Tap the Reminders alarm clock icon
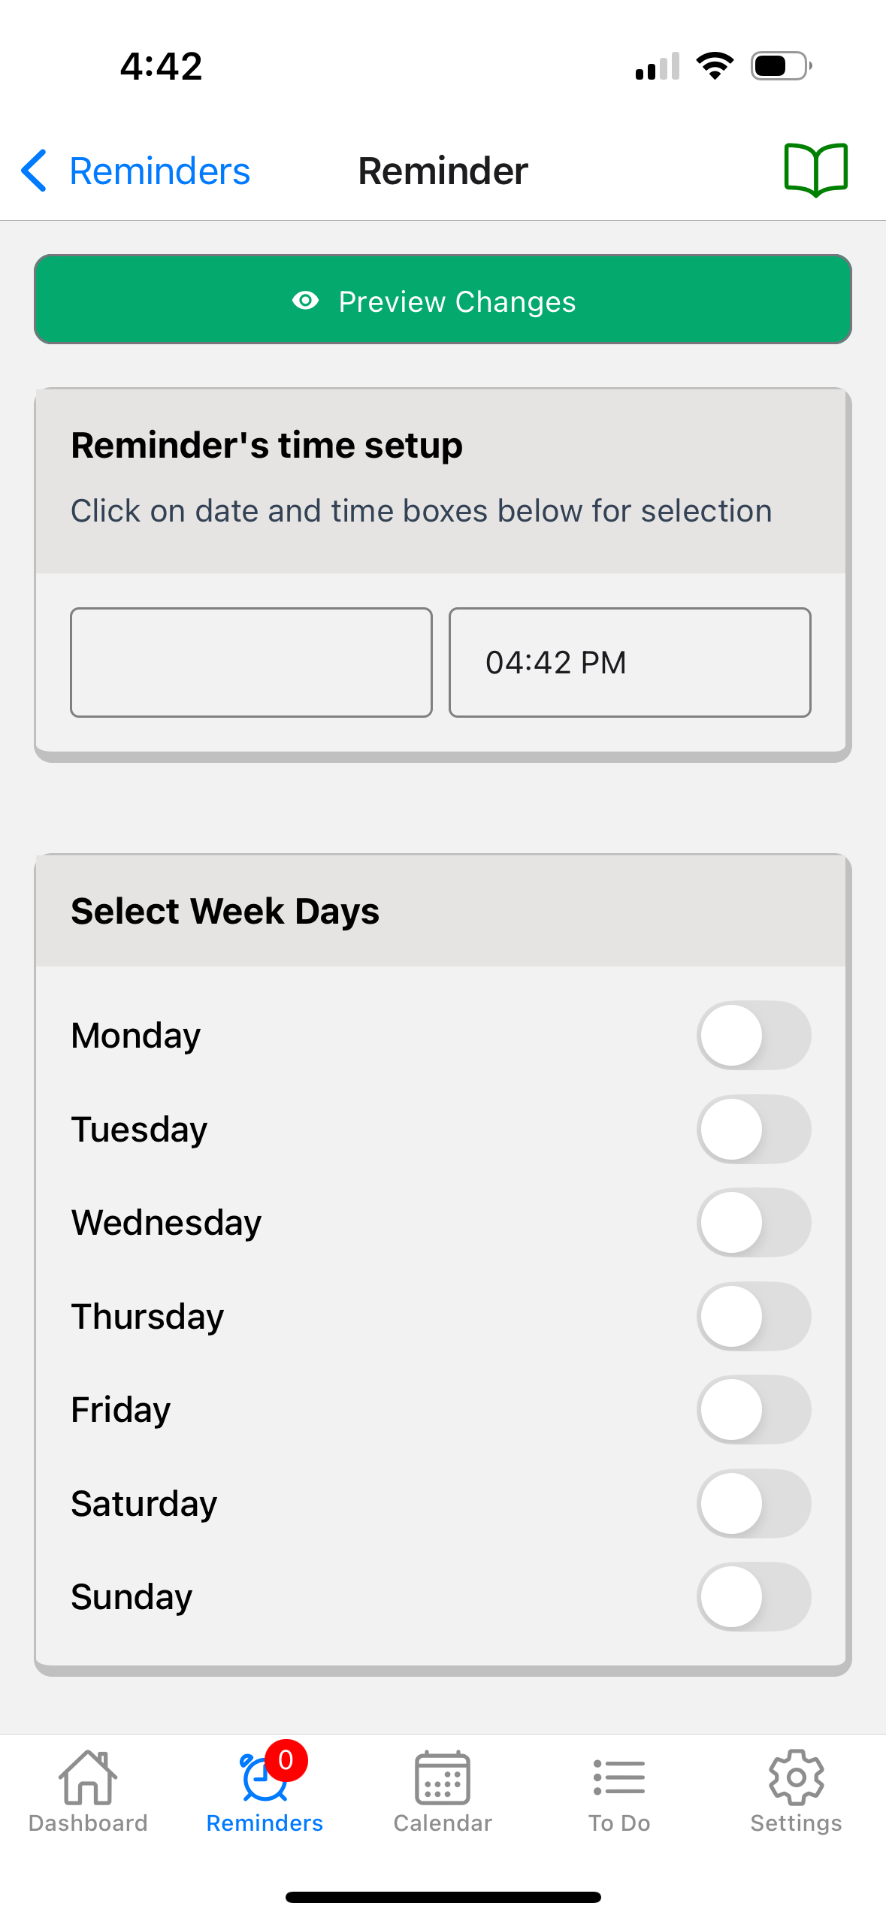This screenshot has height=1921, width=886. (264, 1778)
